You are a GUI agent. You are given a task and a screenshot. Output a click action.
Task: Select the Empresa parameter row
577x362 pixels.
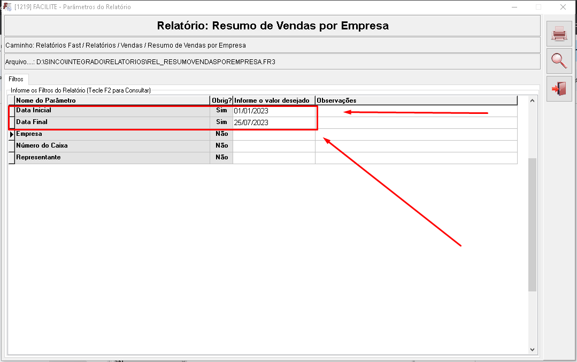point(112,134)
